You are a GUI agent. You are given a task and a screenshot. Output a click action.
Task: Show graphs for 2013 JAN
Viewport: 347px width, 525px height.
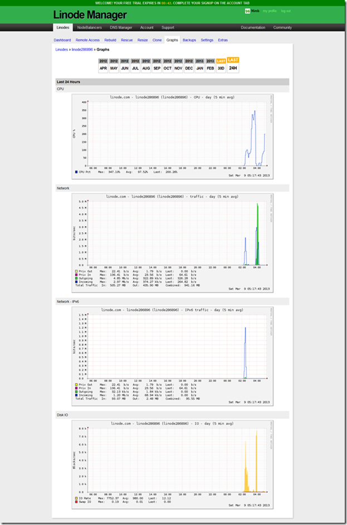199,65
